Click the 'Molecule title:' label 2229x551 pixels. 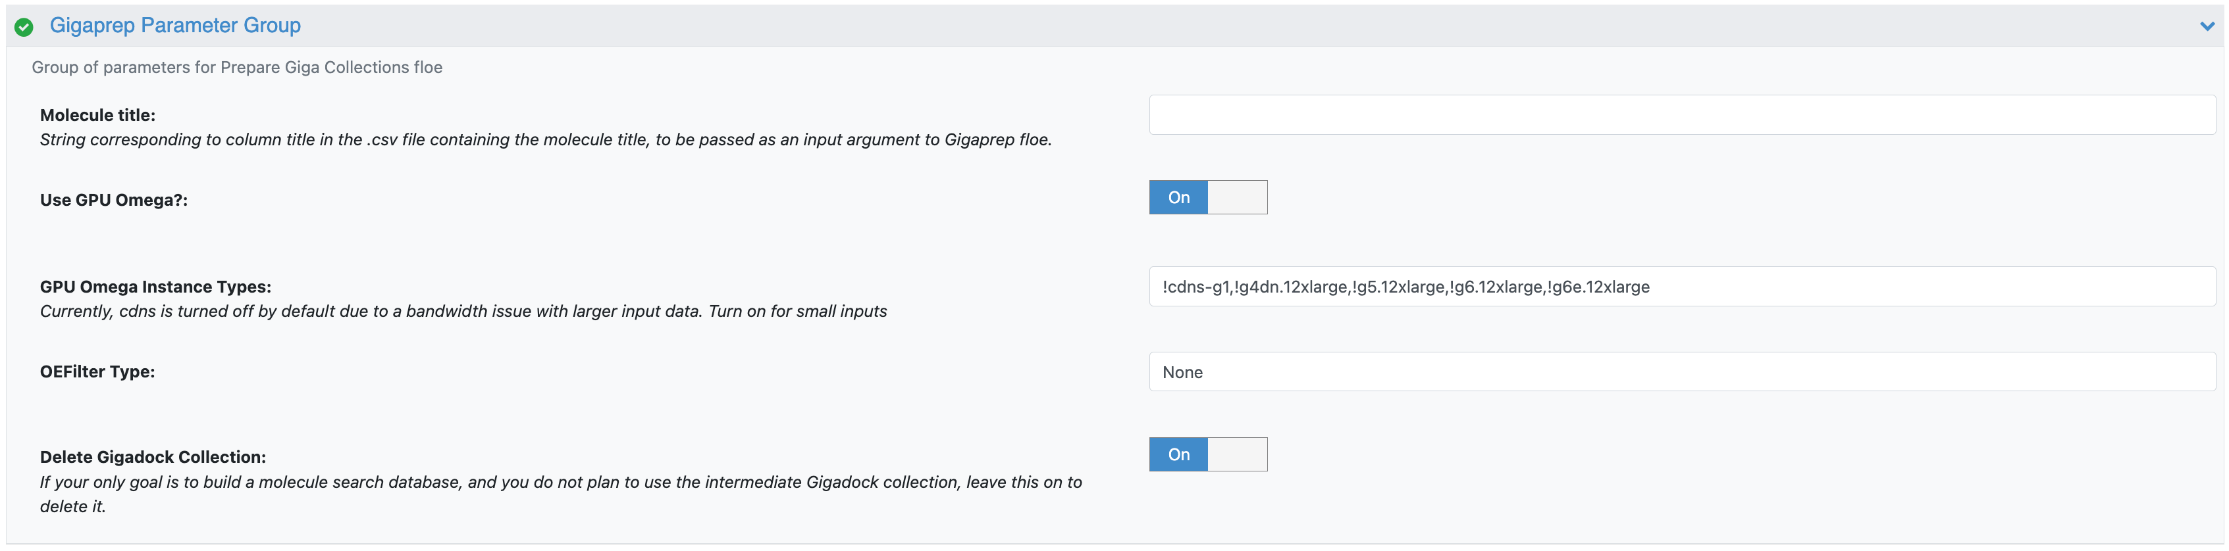(98, 115)
